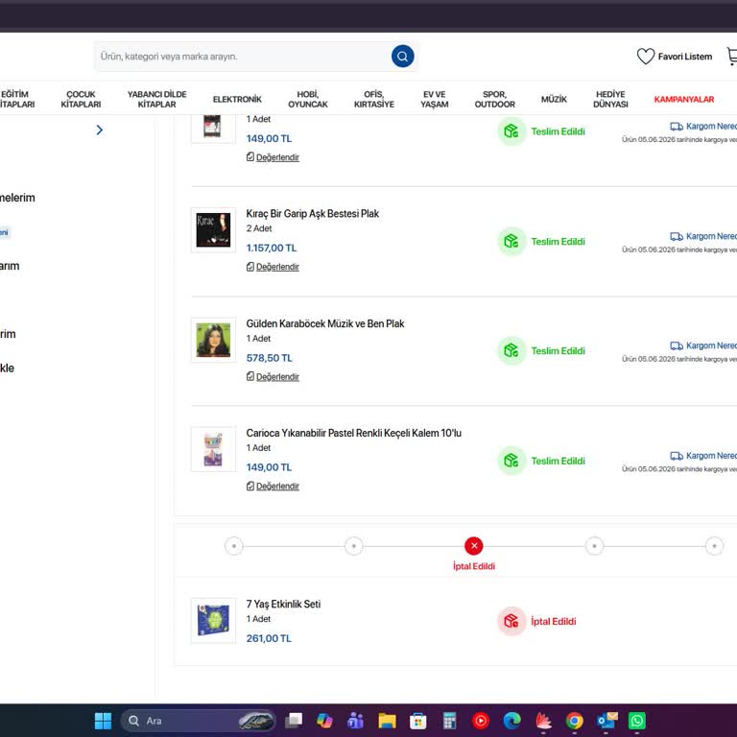
Task: Open 7 Yaş Etkinlik Seti title
Action: (x=283, y=604)
